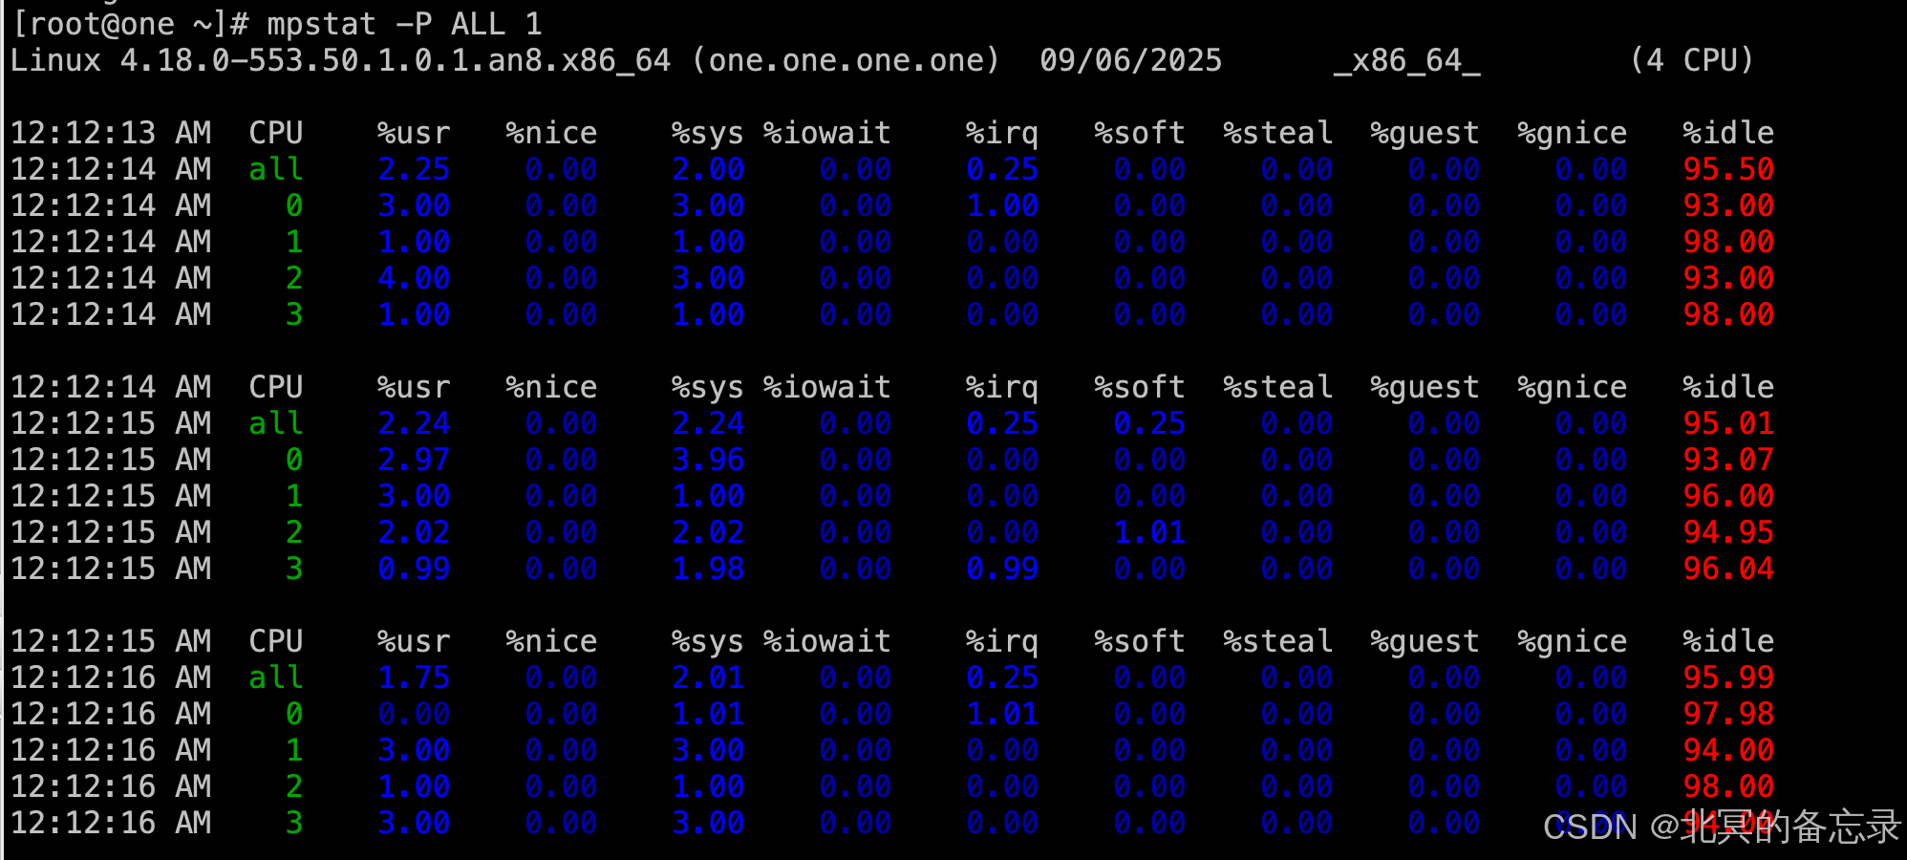Viewport: 1907px width, 860px height.
Task: Click the %sys value '3.96'
Action: pyautogui.click(x=708, y=460)
